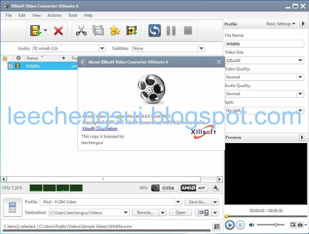Click the iPod profile device icon
This screenshot has width=309, height=234.
click(x=13, y=207)
